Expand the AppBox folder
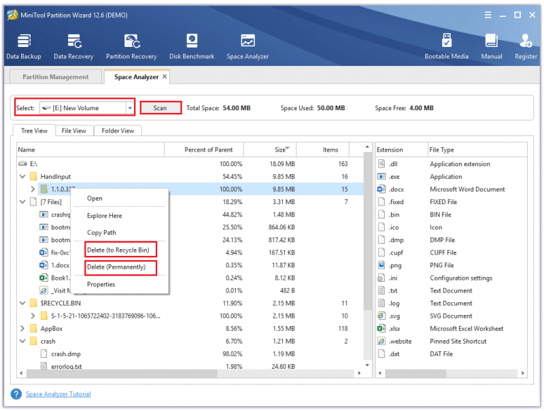The height and width of the screenshot is (411, 544). point(22,329)
